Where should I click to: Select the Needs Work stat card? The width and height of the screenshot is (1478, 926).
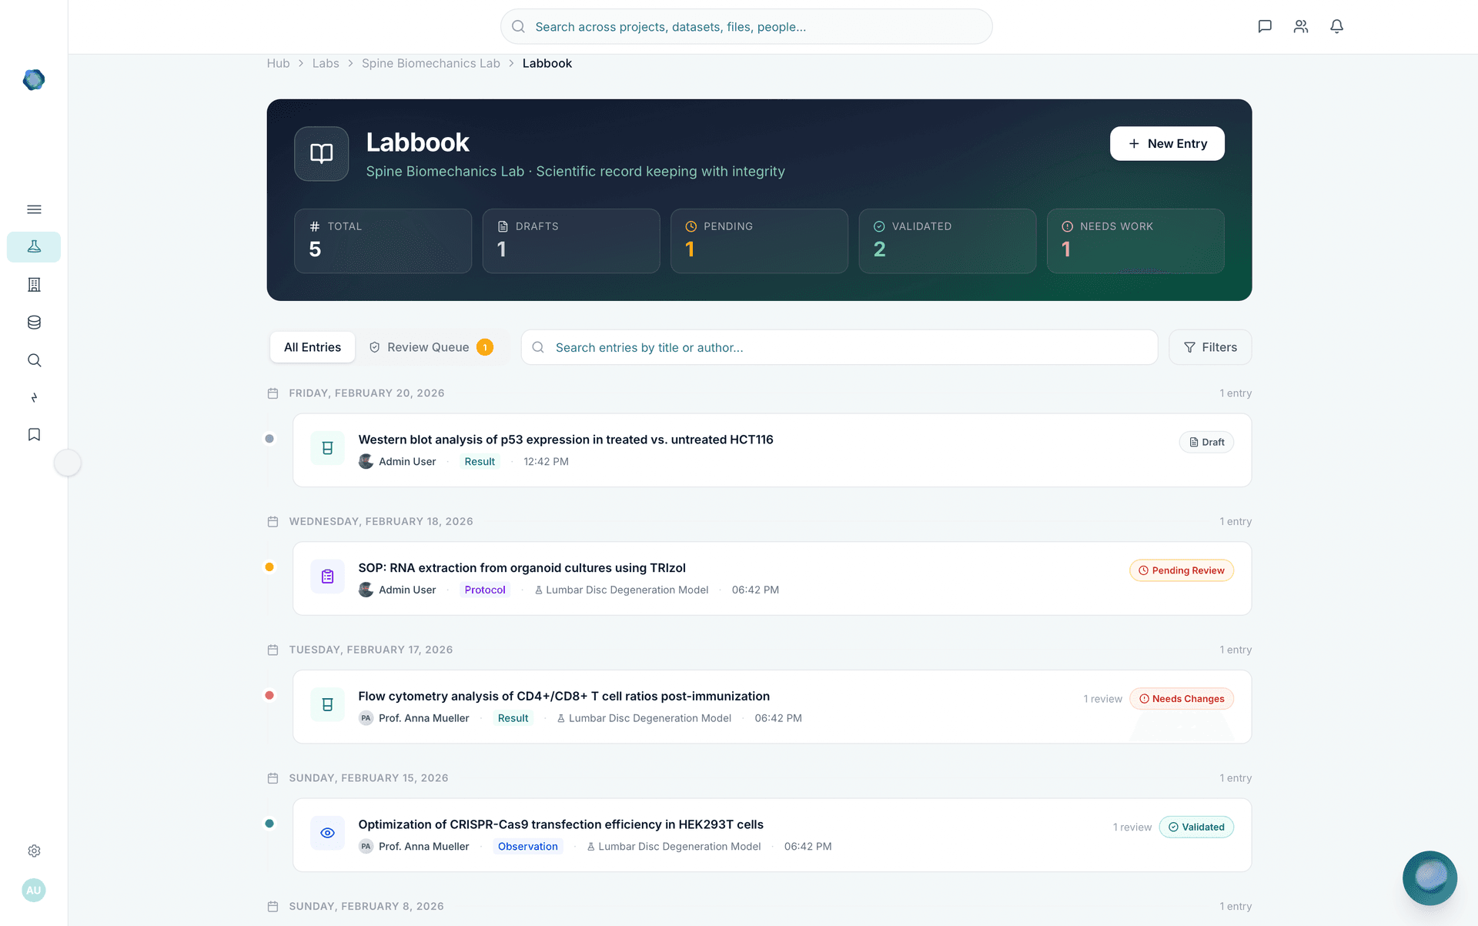[1135, 241]
